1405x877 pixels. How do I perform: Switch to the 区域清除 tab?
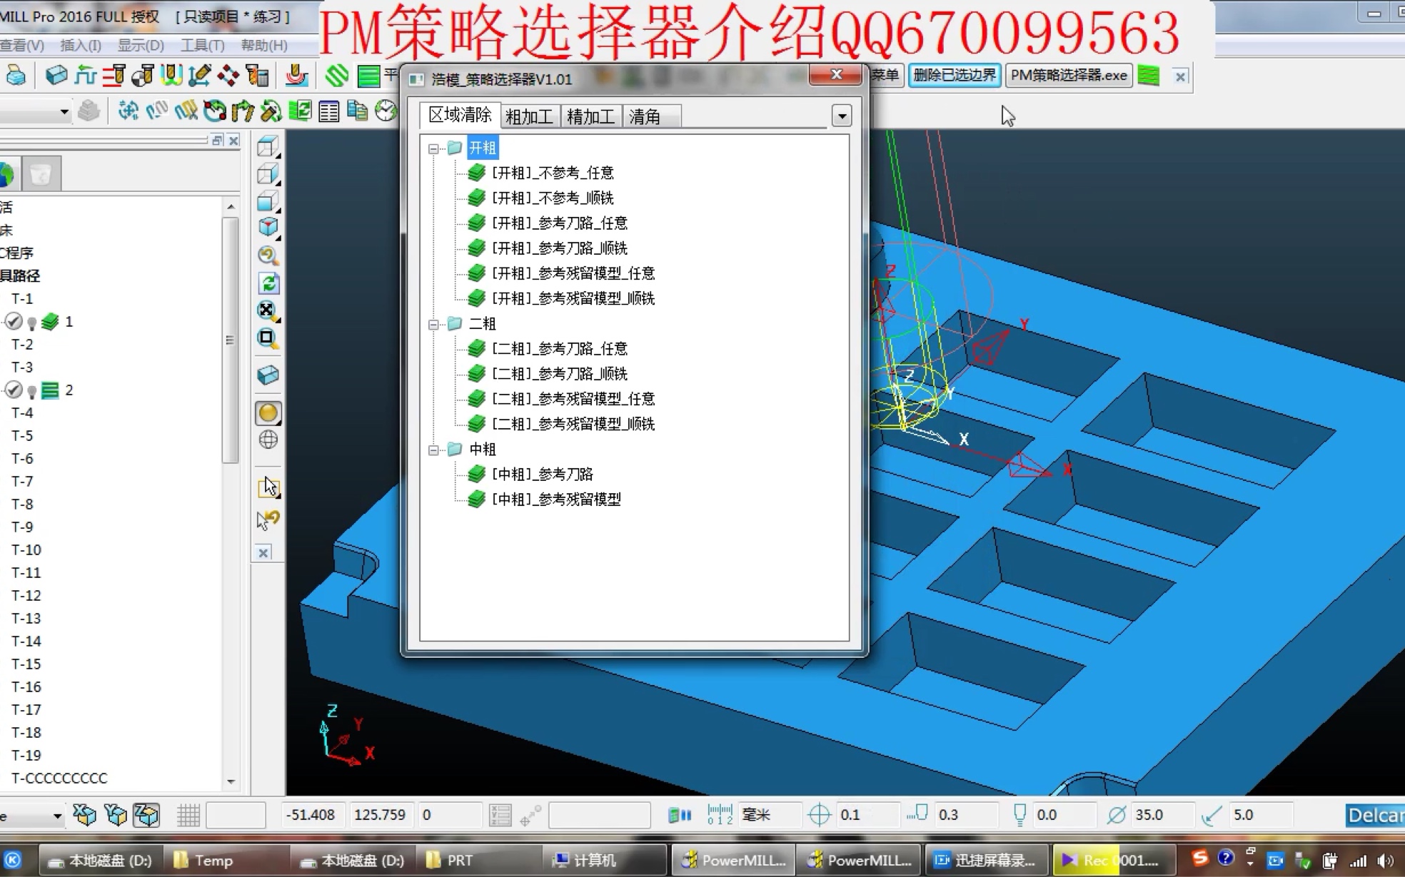460,115
